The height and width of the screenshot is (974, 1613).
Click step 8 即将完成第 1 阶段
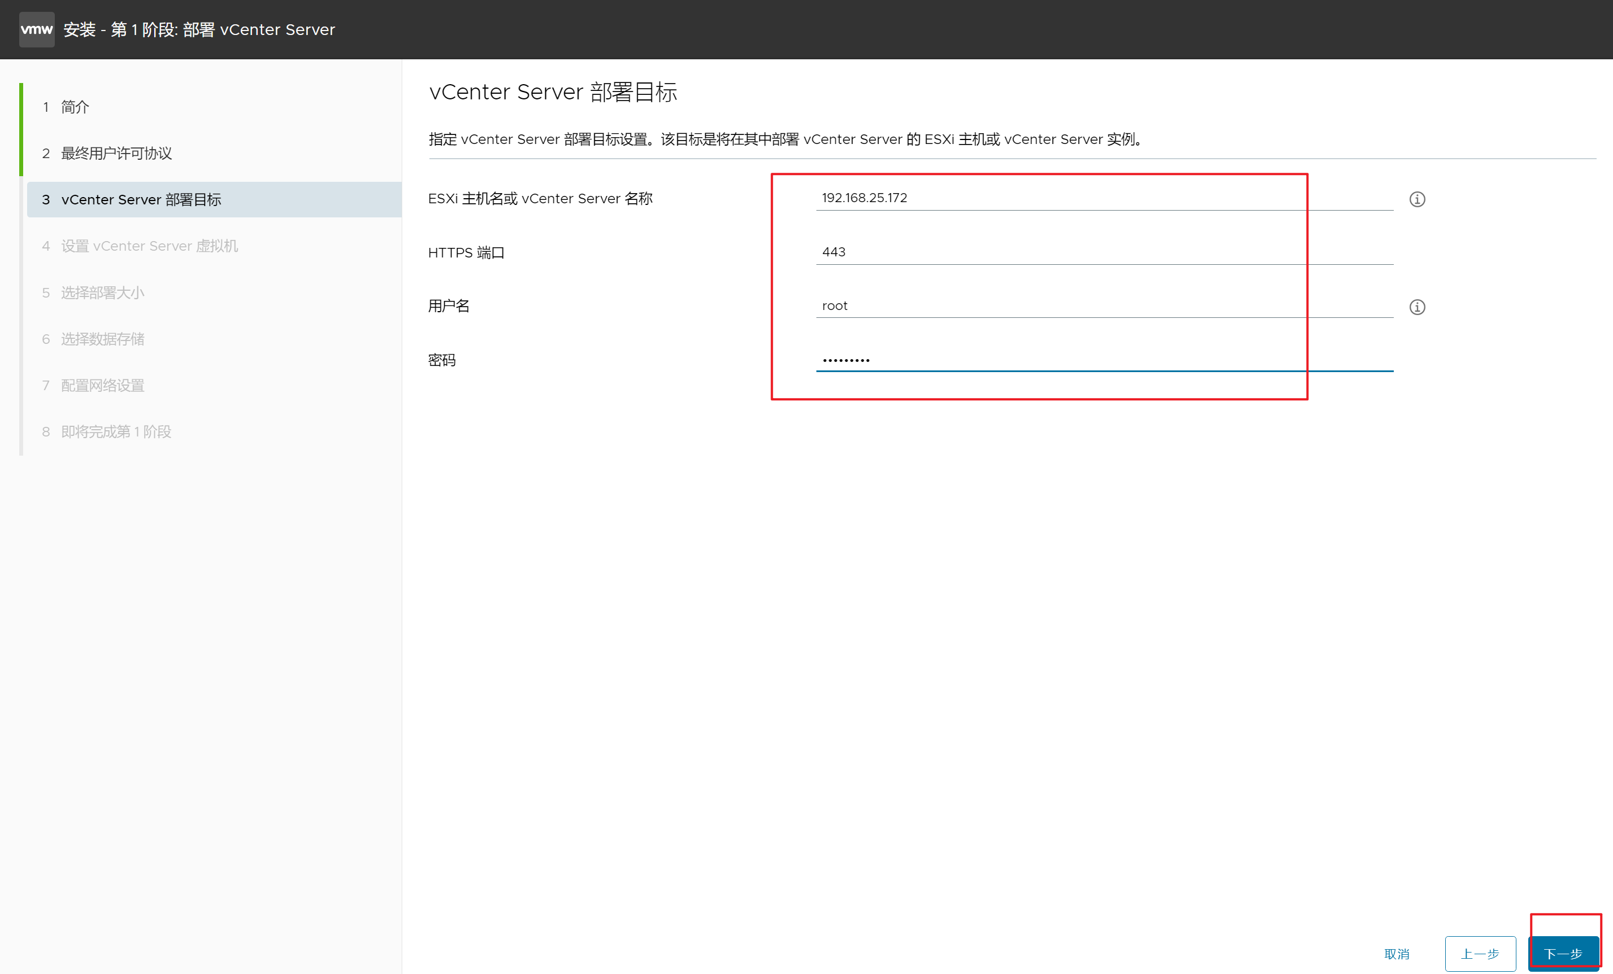click(x=115, y=432)
